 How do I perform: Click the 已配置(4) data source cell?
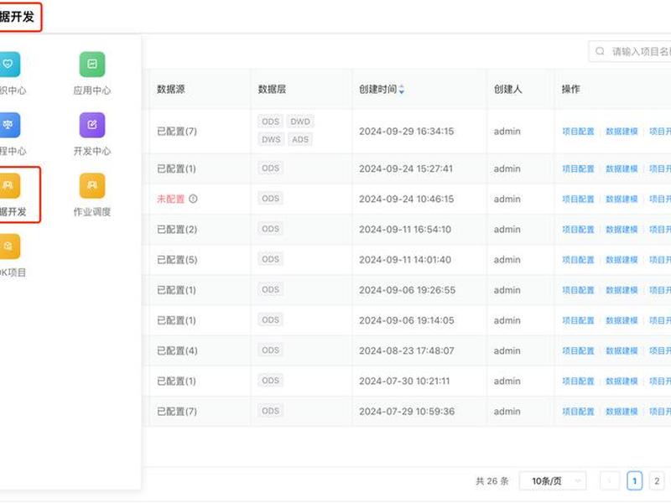click(177, 350)
